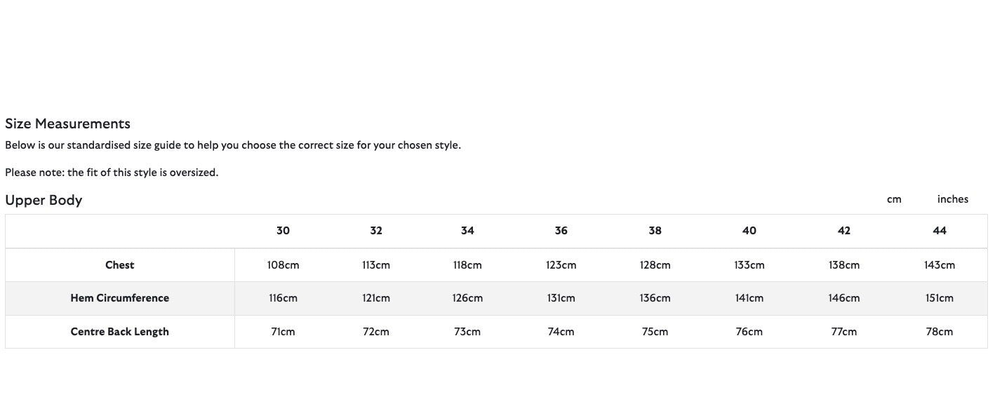Click the 151cm hem circumference value
This screenshot has width=995, height=397.
pos(939,298)
